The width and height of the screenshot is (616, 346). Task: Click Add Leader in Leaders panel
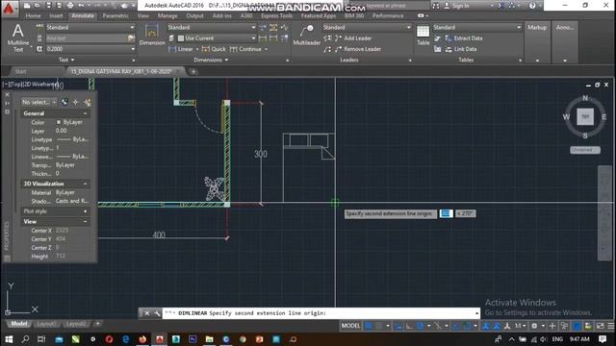click(353, 38)
